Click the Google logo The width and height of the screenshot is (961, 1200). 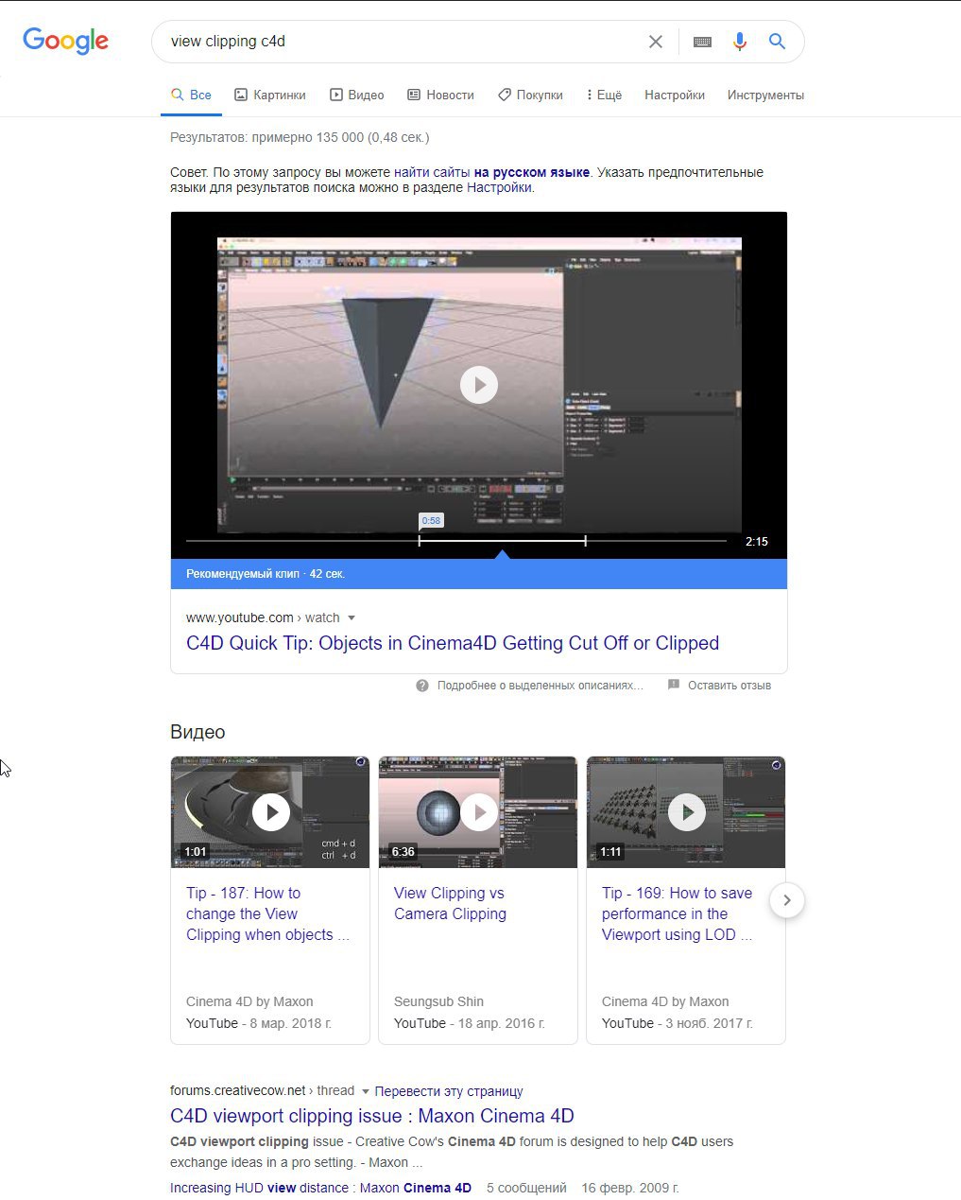[65, 41]
